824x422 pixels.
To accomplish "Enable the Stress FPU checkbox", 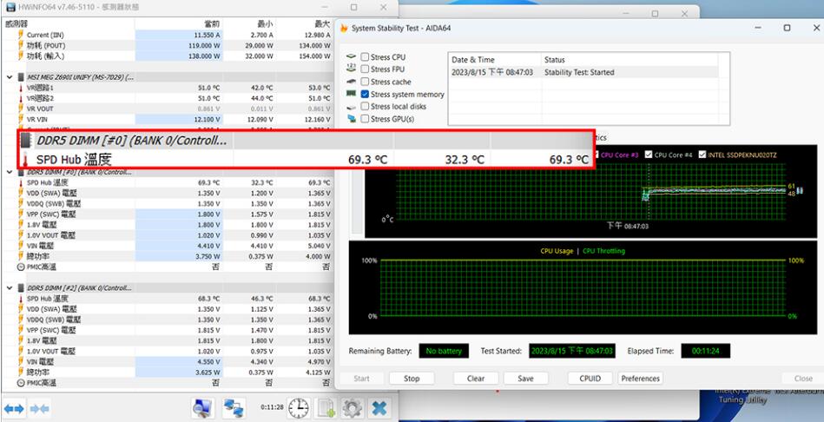I will coord(365,69).
